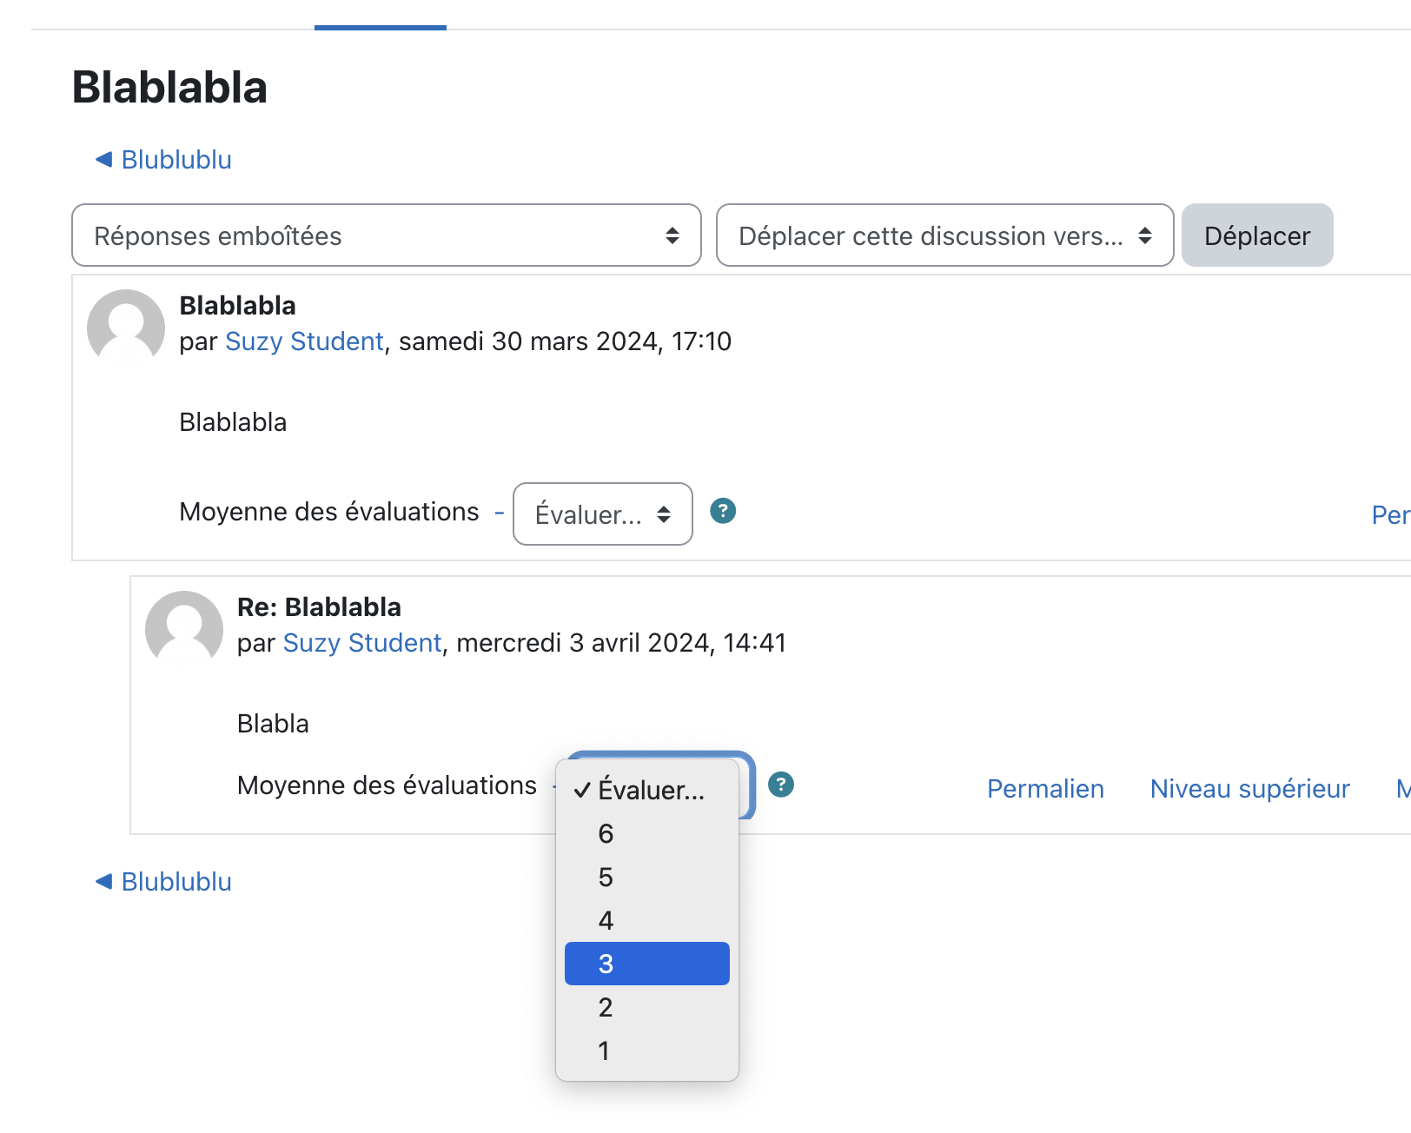Open Suzy Student's avatar on first post
This screenshot has width=1411, height=1133.
point(126,327)
